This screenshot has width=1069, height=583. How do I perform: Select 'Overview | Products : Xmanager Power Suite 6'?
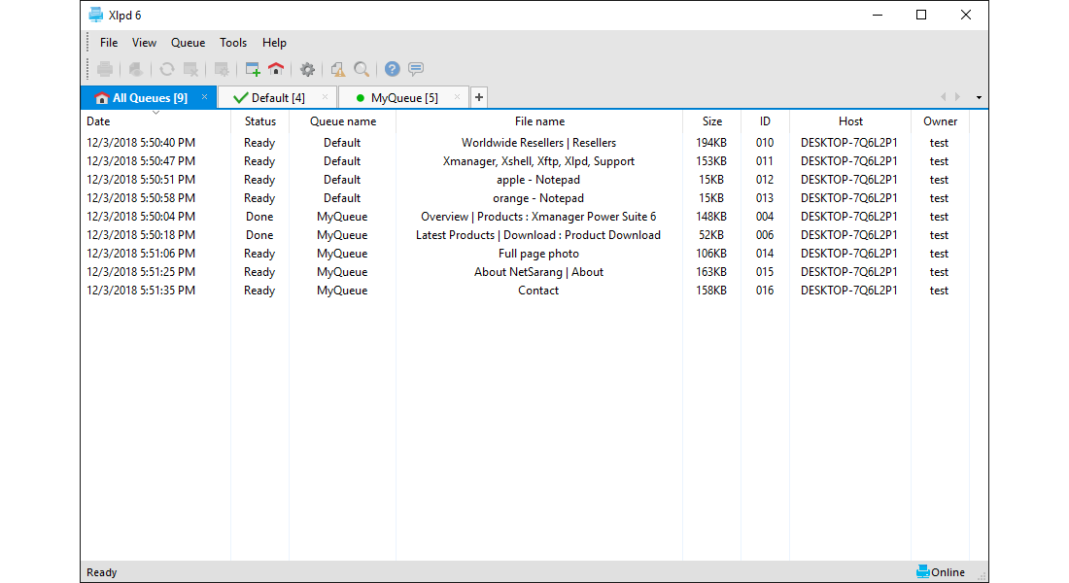pos(538,216)
